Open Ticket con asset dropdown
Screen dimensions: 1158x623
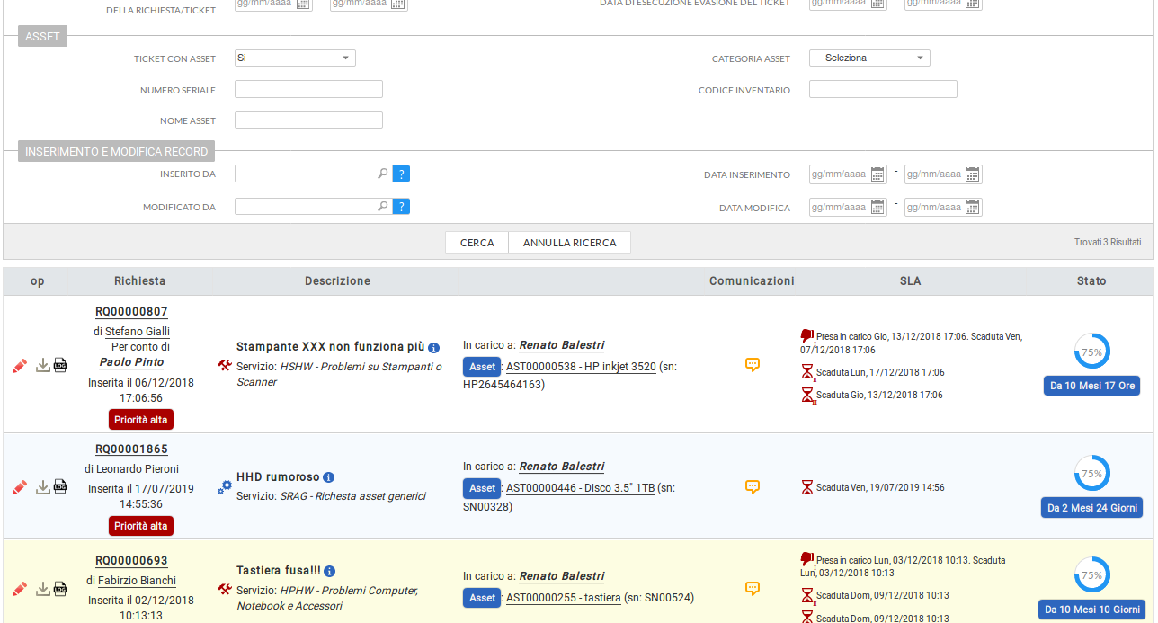(x=295, y=58)
